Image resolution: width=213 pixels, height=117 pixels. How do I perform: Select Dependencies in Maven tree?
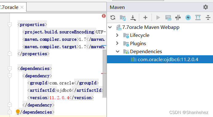coord(146,52)
